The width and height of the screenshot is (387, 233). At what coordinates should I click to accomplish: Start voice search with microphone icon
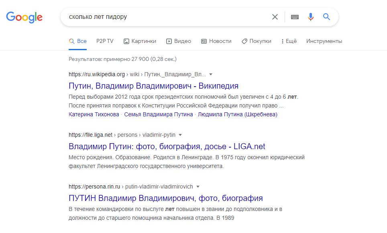[310, 17]
